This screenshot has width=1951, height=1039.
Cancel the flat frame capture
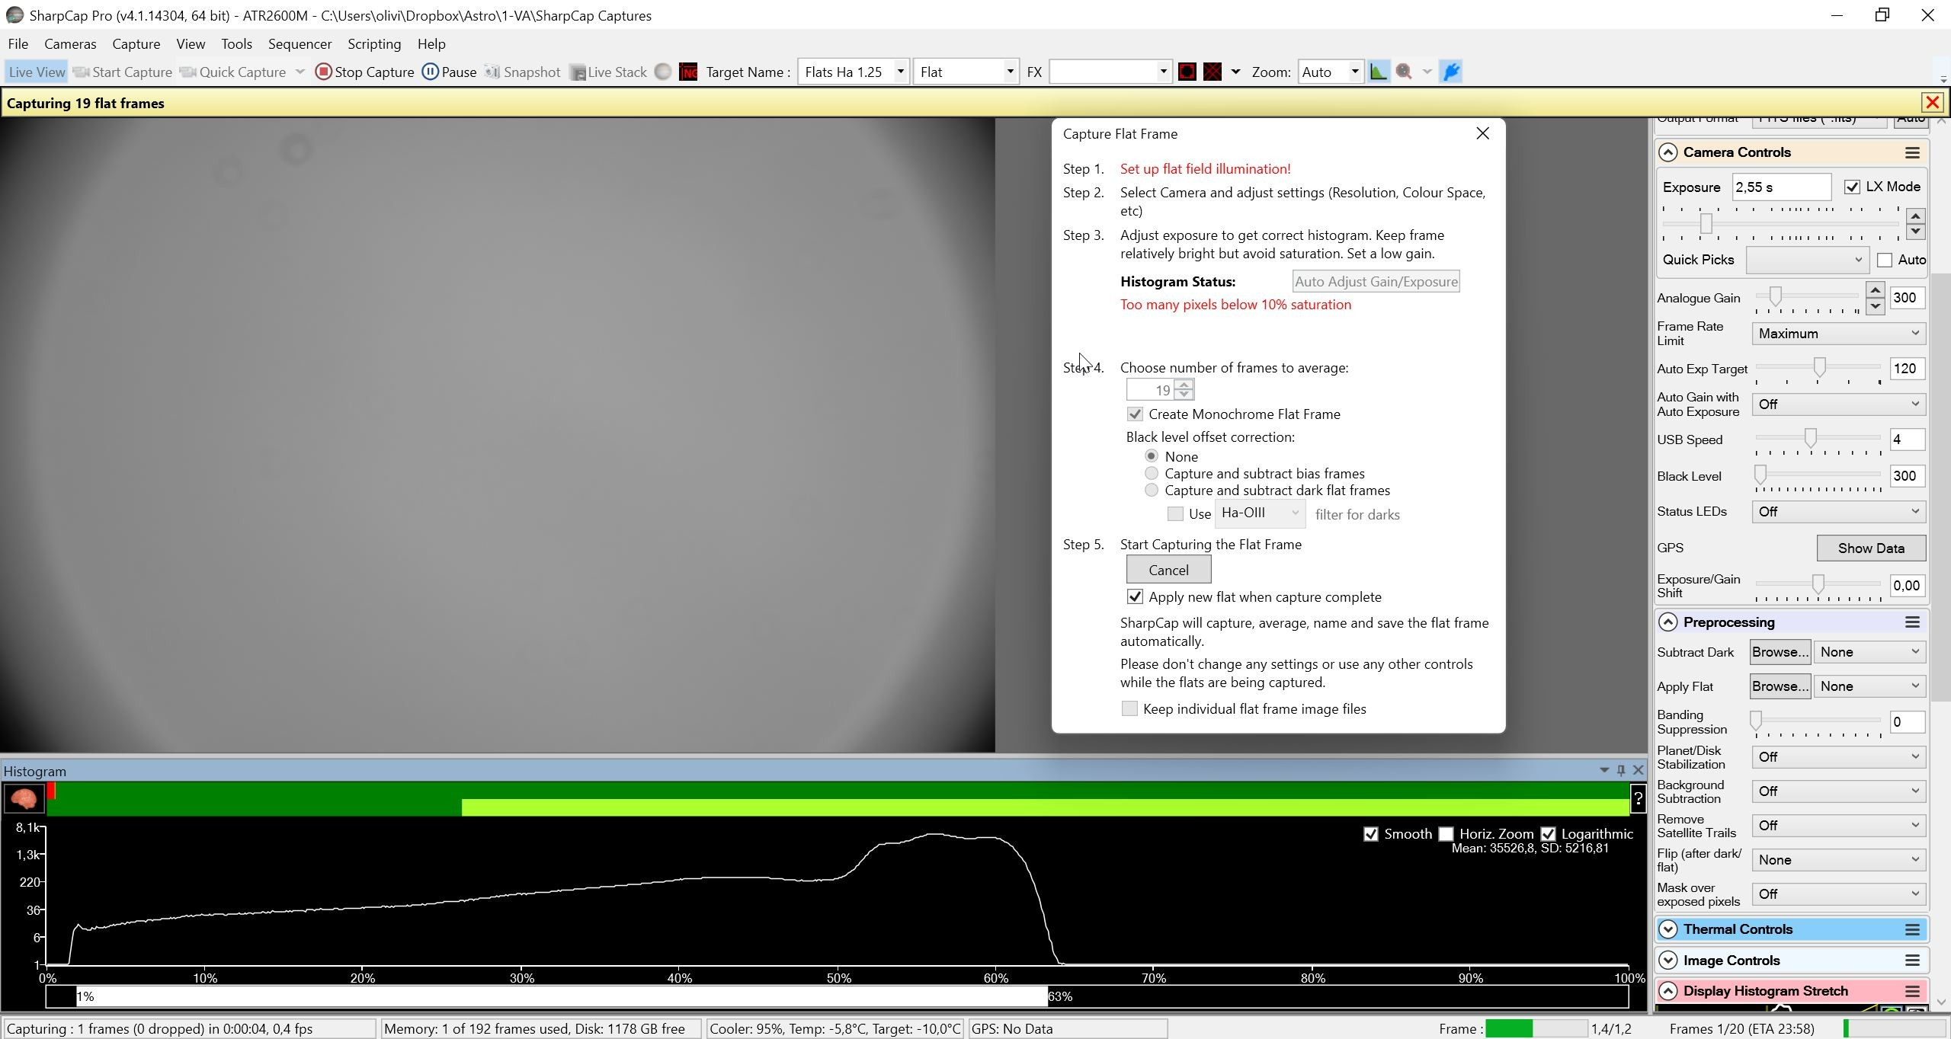(x=1168, y=570)
